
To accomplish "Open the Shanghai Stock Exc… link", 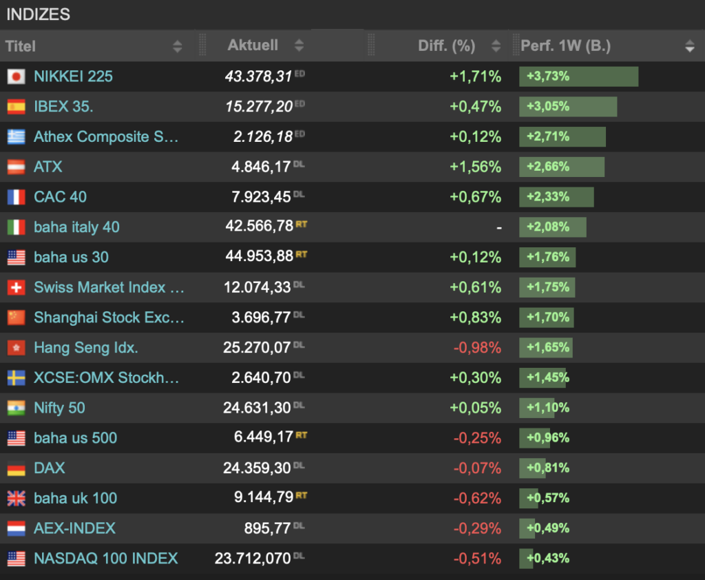I will 109,318.
